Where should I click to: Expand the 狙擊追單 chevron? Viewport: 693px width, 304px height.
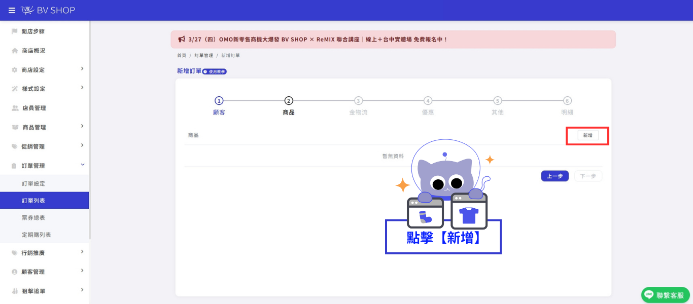pos(82,290)
